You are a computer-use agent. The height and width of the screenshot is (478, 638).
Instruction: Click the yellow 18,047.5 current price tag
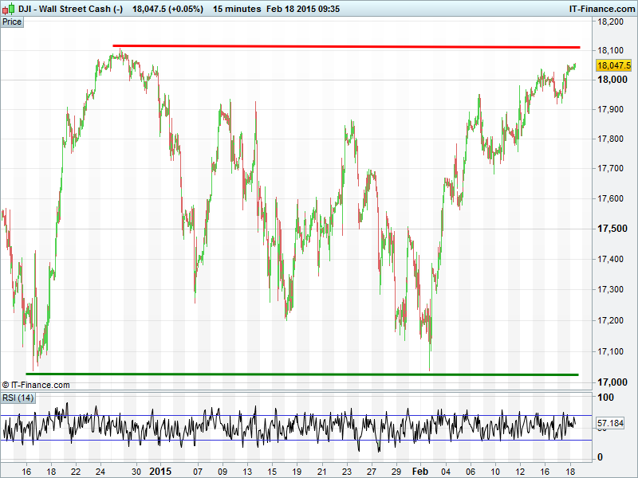point(614,65)
